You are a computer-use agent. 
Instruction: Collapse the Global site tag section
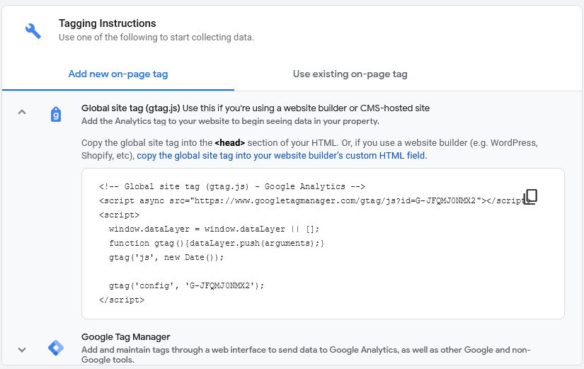pos(22,112)
